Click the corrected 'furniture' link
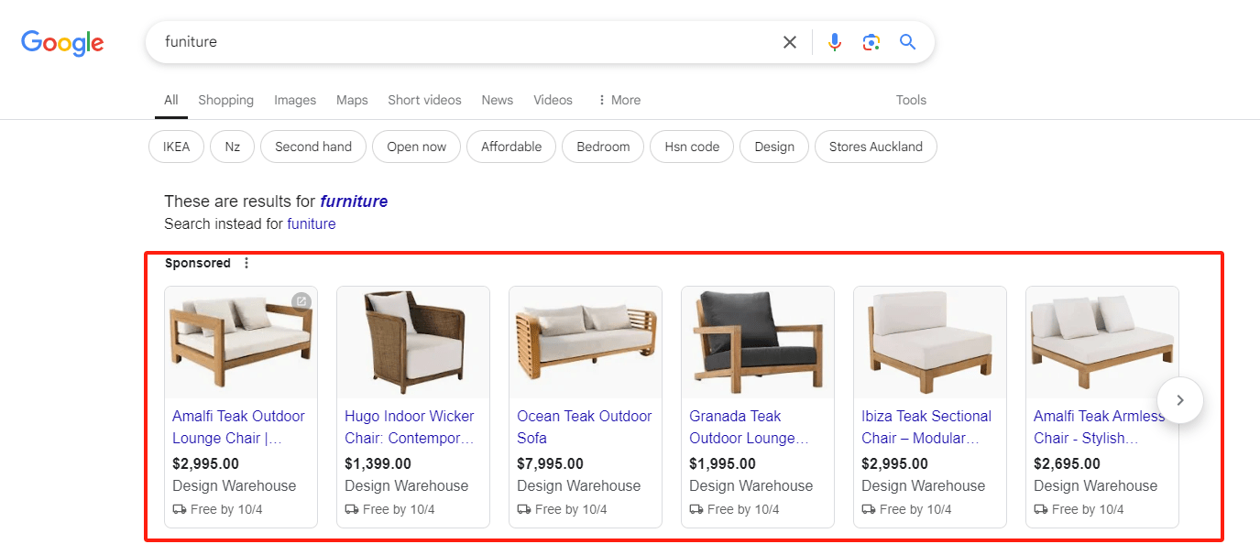Viewport: 1260px width, 544px height. pos(354,201)
